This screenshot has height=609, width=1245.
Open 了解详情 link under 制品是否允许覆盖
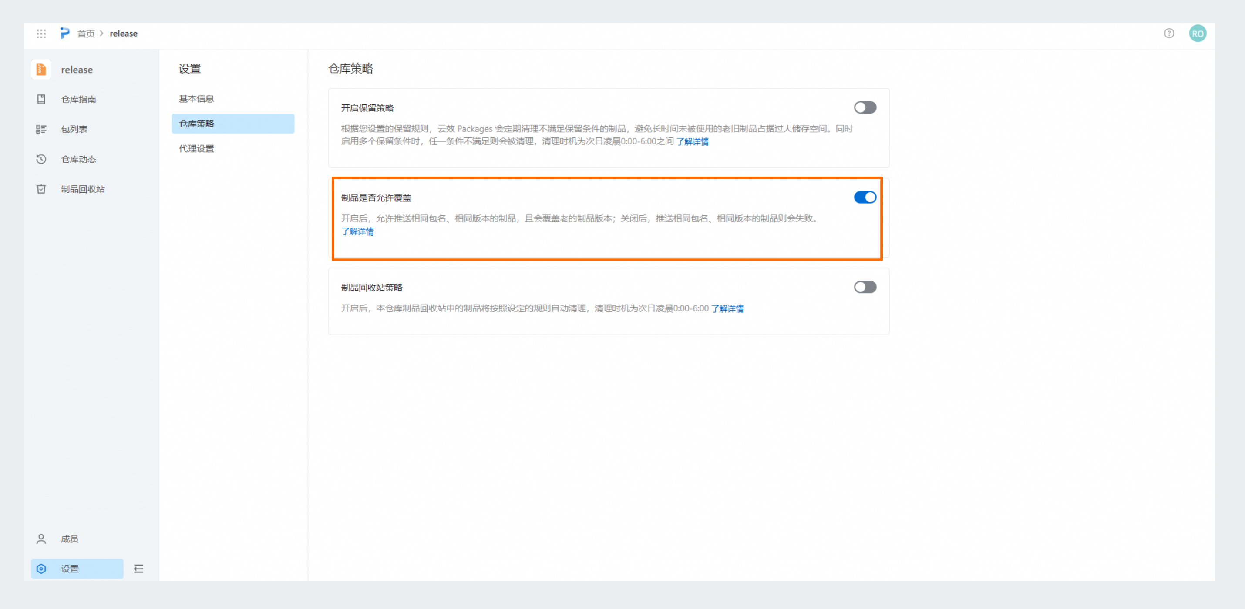coord(357,231)
